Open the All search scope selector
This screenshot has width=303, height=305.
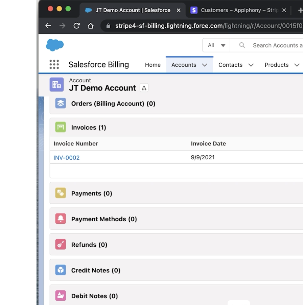(216, 45)
